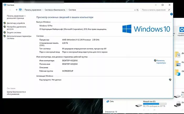The width and height of the screenshot is (184, 114).
Task: Expand chevron after Панель управления breadcrumb
Action: (43, 10)
